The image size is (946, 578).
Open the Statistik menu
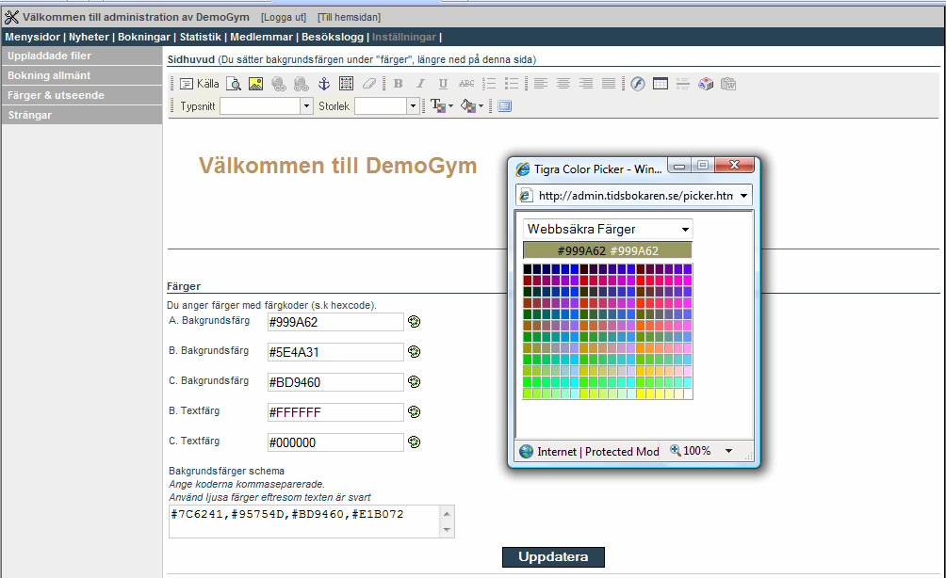pyautogui.click(x=201, y=37)
